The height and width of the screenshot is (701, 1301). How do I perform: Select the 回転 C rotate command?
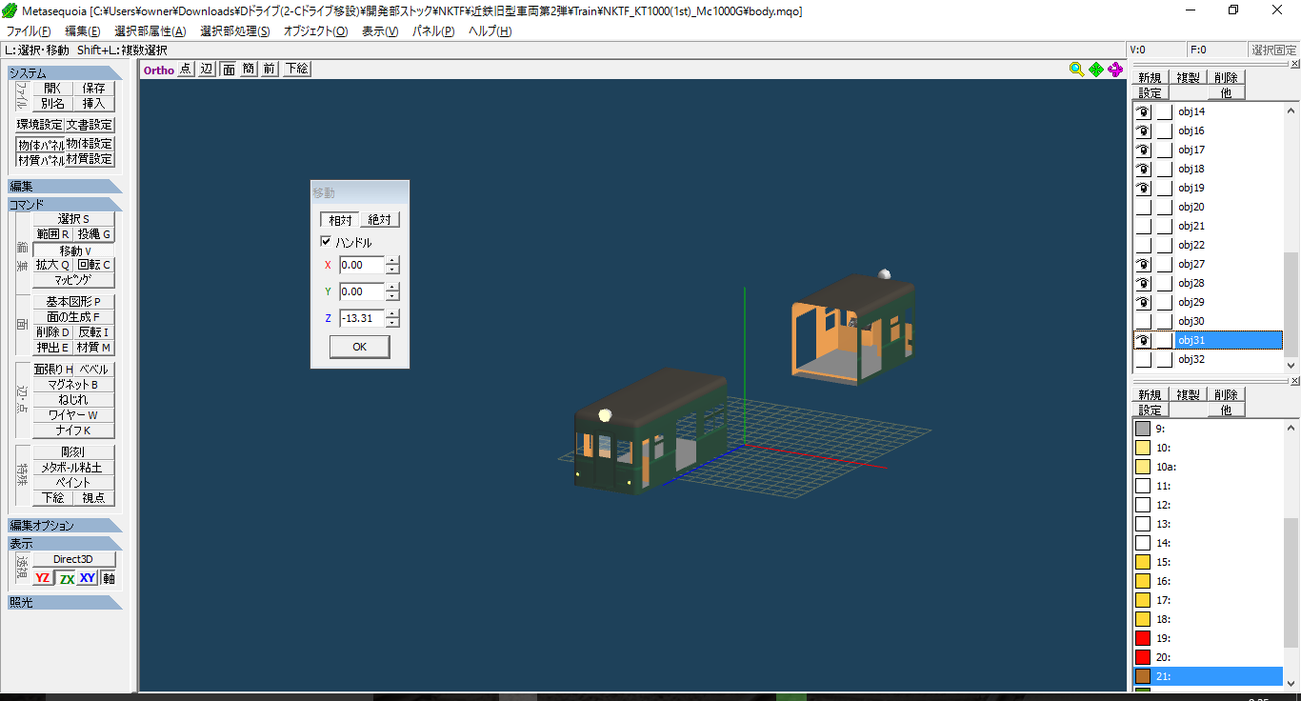click(94, 265)
